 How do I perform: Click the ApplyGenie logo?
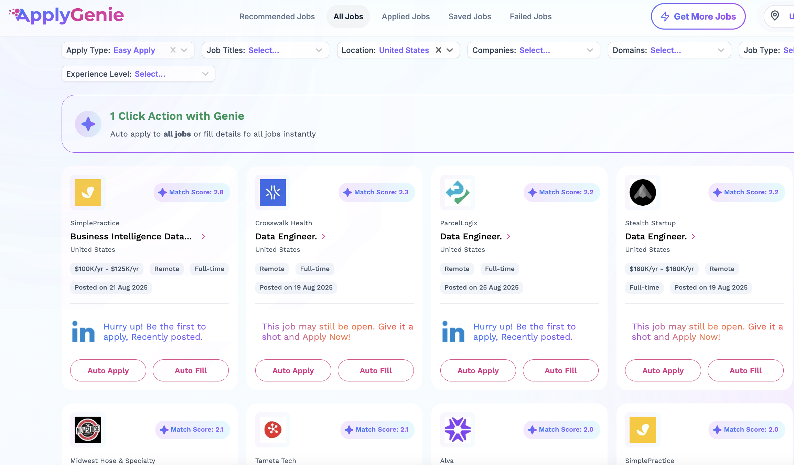click(x=66, y=15)
